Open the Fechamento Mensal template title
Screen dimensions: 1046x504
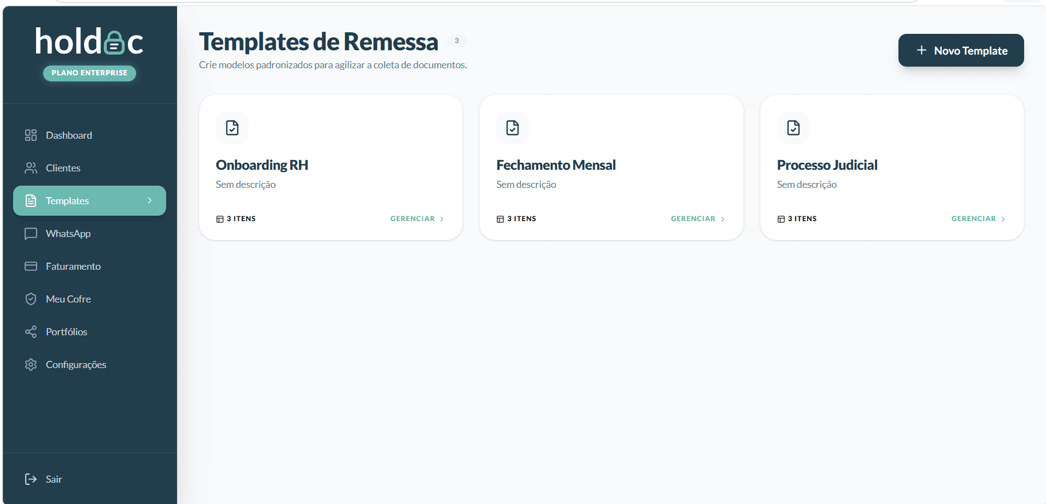[556, 165]
